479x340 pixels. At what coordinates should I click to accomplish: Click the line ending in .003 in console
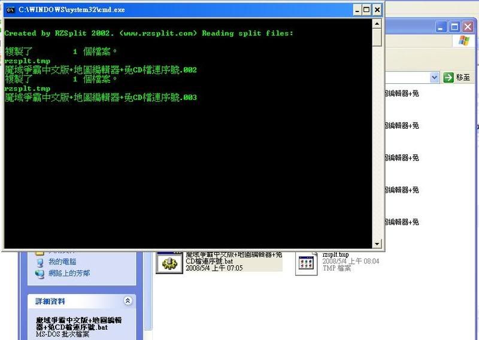click(101, 98)
